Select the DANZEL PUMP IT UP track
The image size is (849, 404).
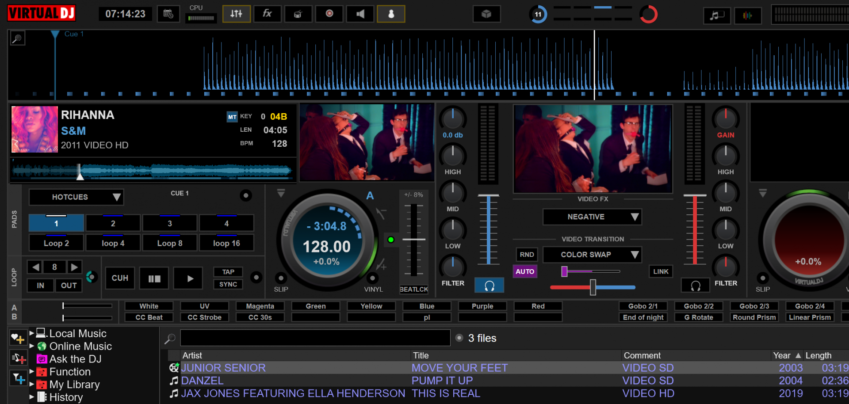pos(509,381)
